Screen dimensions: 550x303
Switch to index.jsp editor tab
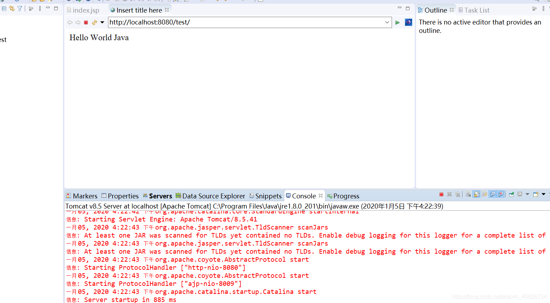pos(83,10)
